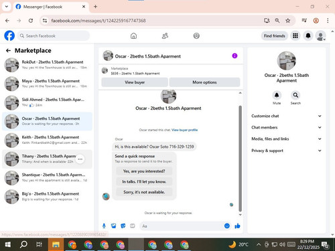This screenshot has height=251, width=335.
Task: Open View buyer profile link
Action: (184, 130)
